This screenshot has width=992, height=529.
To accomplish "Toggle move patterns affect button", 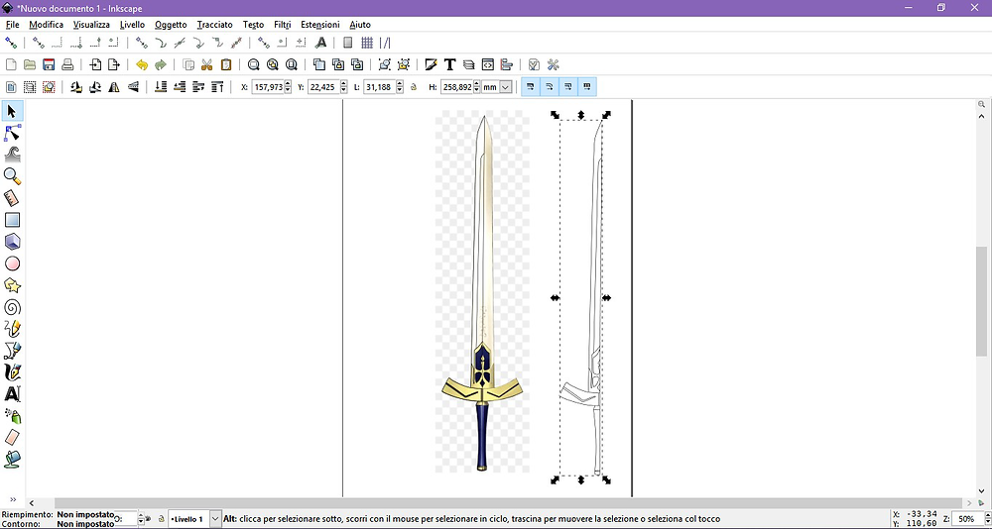I will pos(587,86).
